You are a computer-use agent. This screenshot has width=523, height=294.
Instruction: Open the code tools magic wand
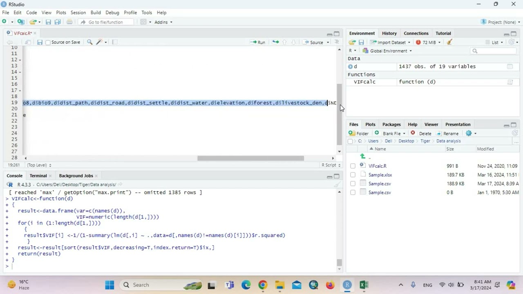click(99, 42)
